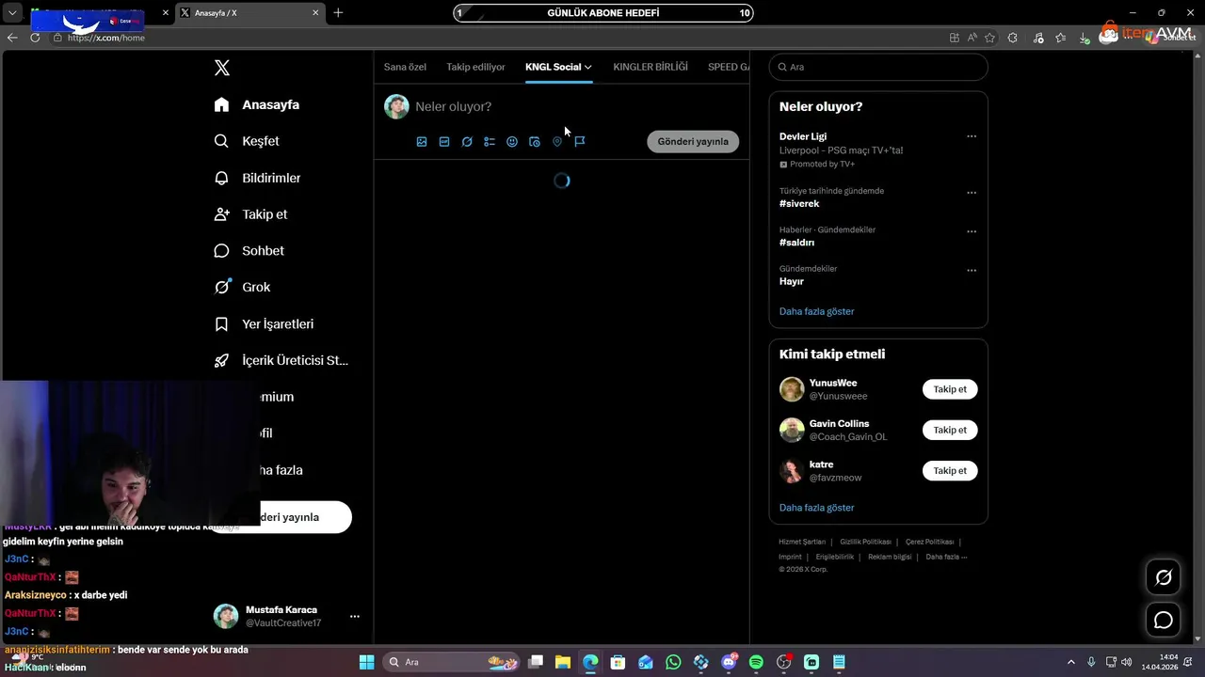
Task: Open more options for #saldırı trend
Action: point(972,231)
